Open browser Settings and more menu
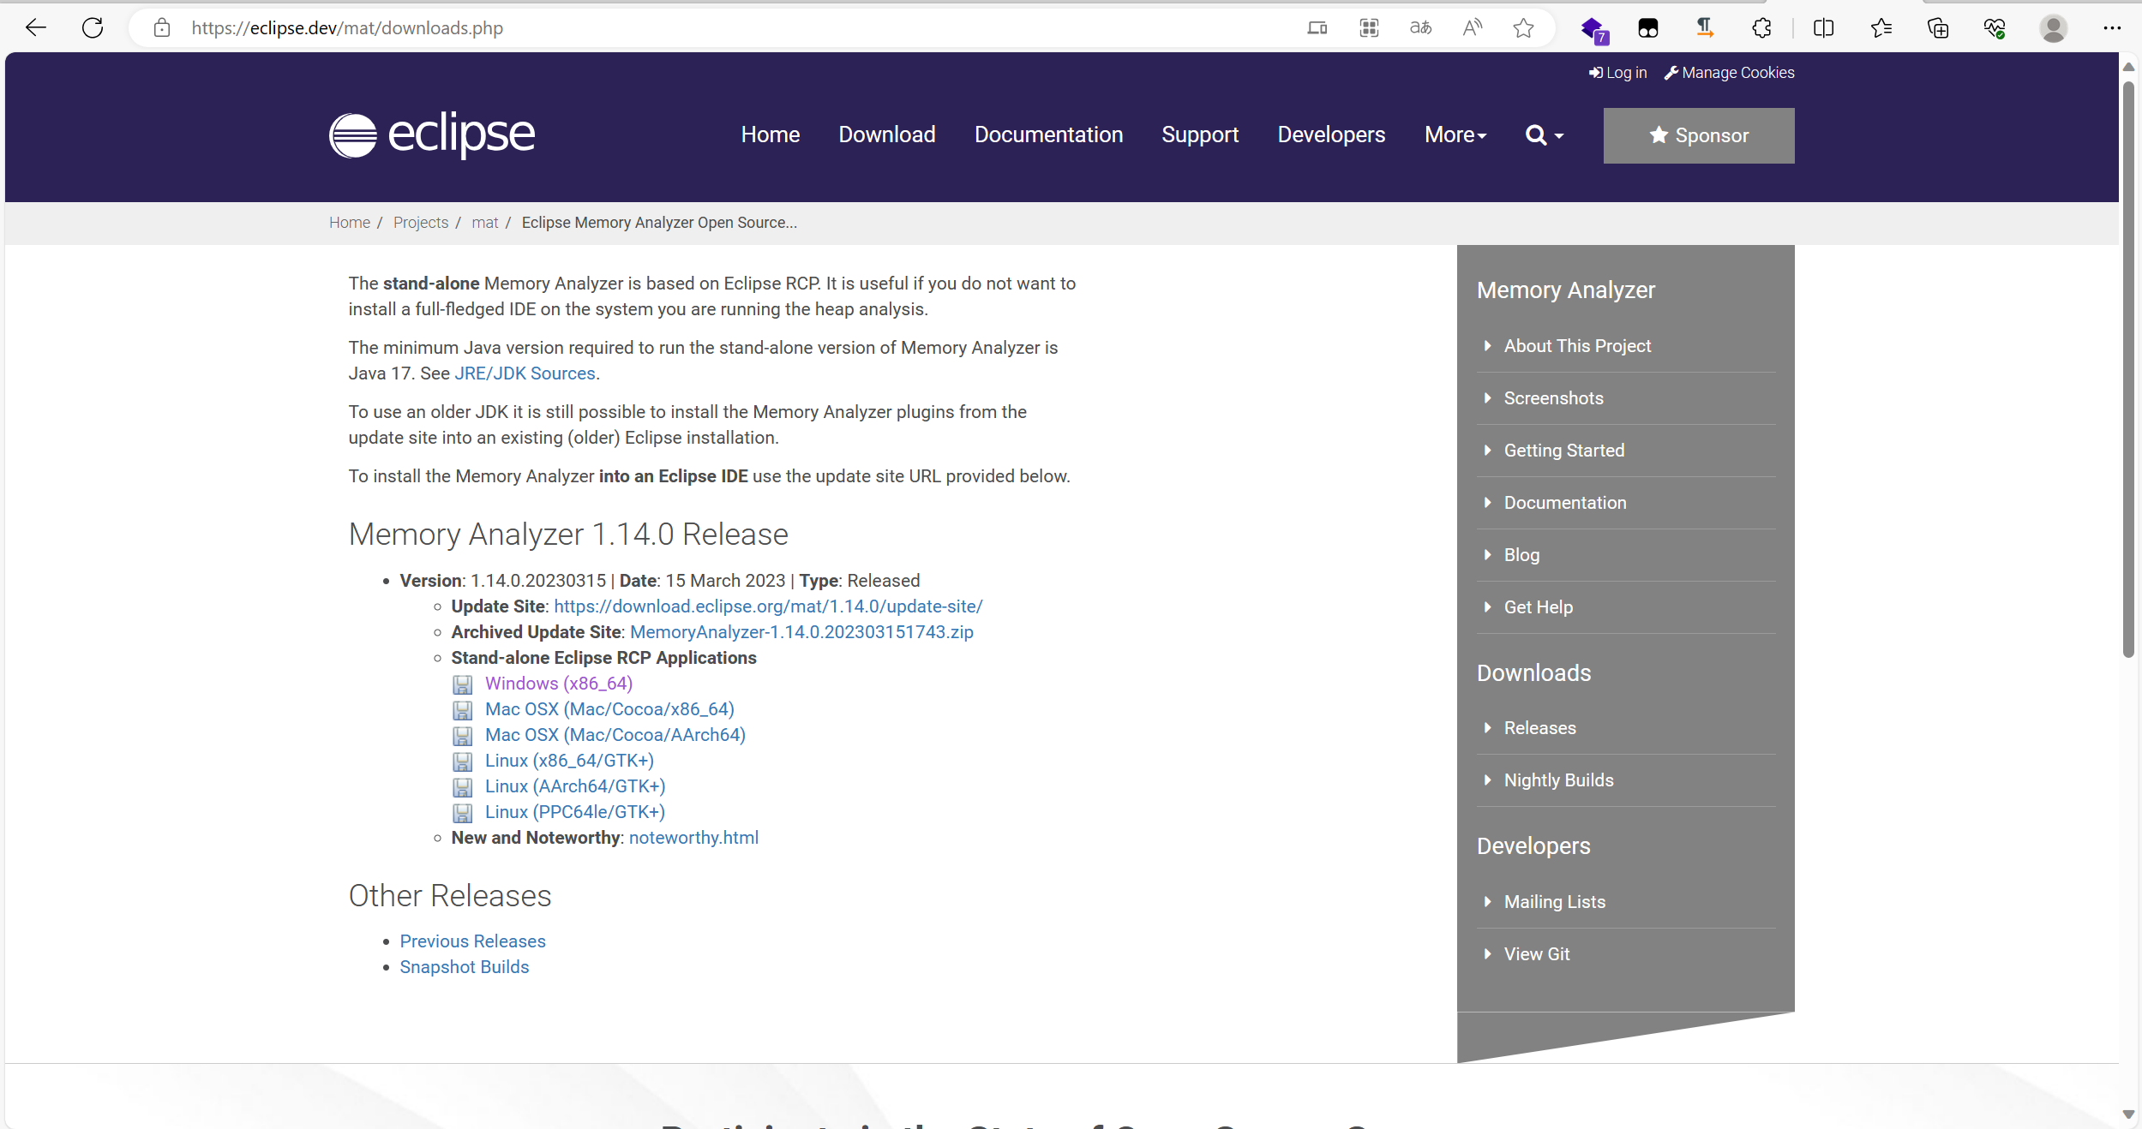The height and width of the screenshot is (1129, 2142). pyautogui.click(x=2111, y=28)
